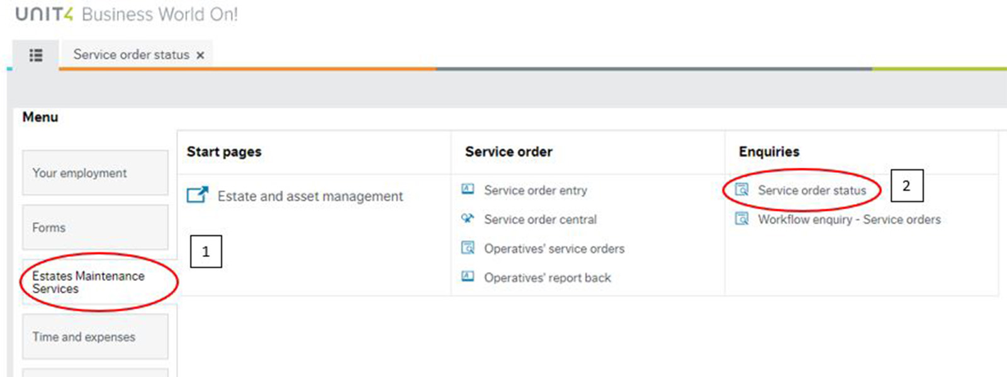Open Workflow enquiry - Service orders link
Screen dimensions: 1007x377
point(849,219)
